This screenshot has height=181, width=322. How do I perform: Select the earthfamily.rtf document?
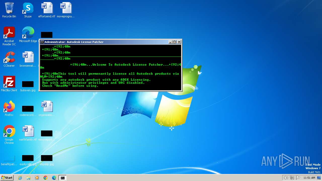point(28,133)
